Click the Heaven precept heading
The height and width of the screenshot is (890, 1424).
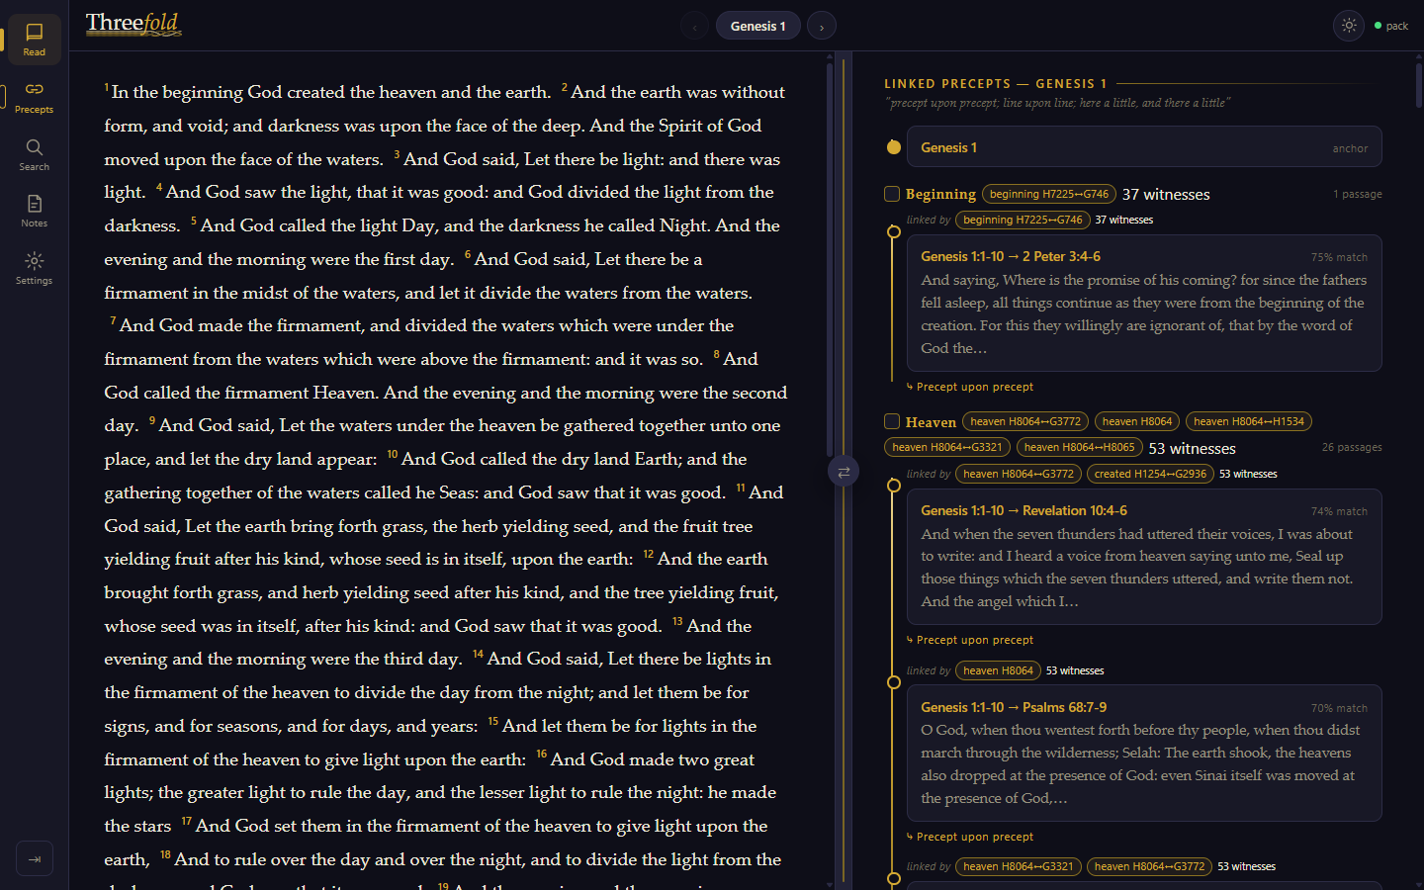click(x=931, y=421)
